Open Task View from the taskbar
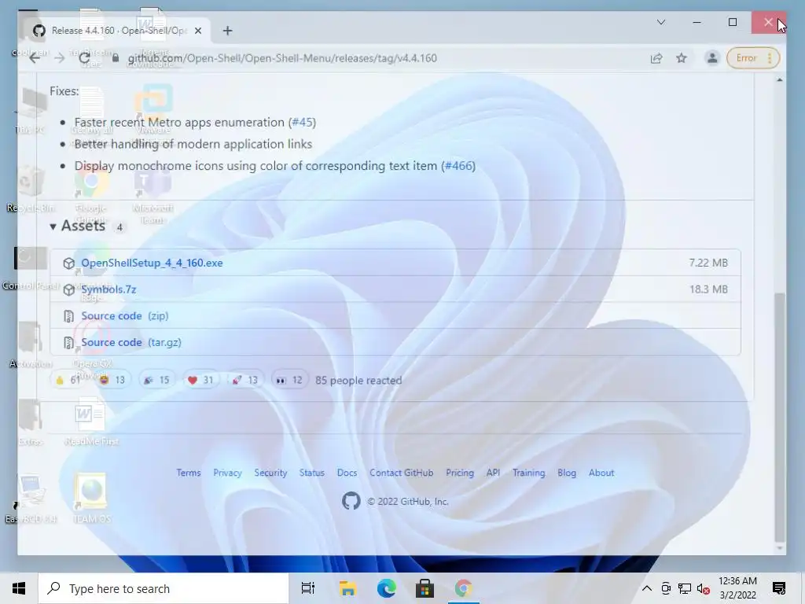The image size is (805, 604). coord(308,588)
